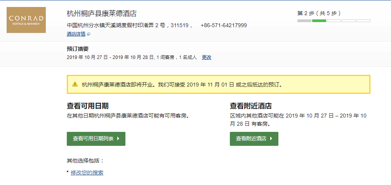Click the hotel name 杭州桐庐县康莱德酒店
Image resolution: width=391 pixels, height=185 pixels.
pos(102,14)
